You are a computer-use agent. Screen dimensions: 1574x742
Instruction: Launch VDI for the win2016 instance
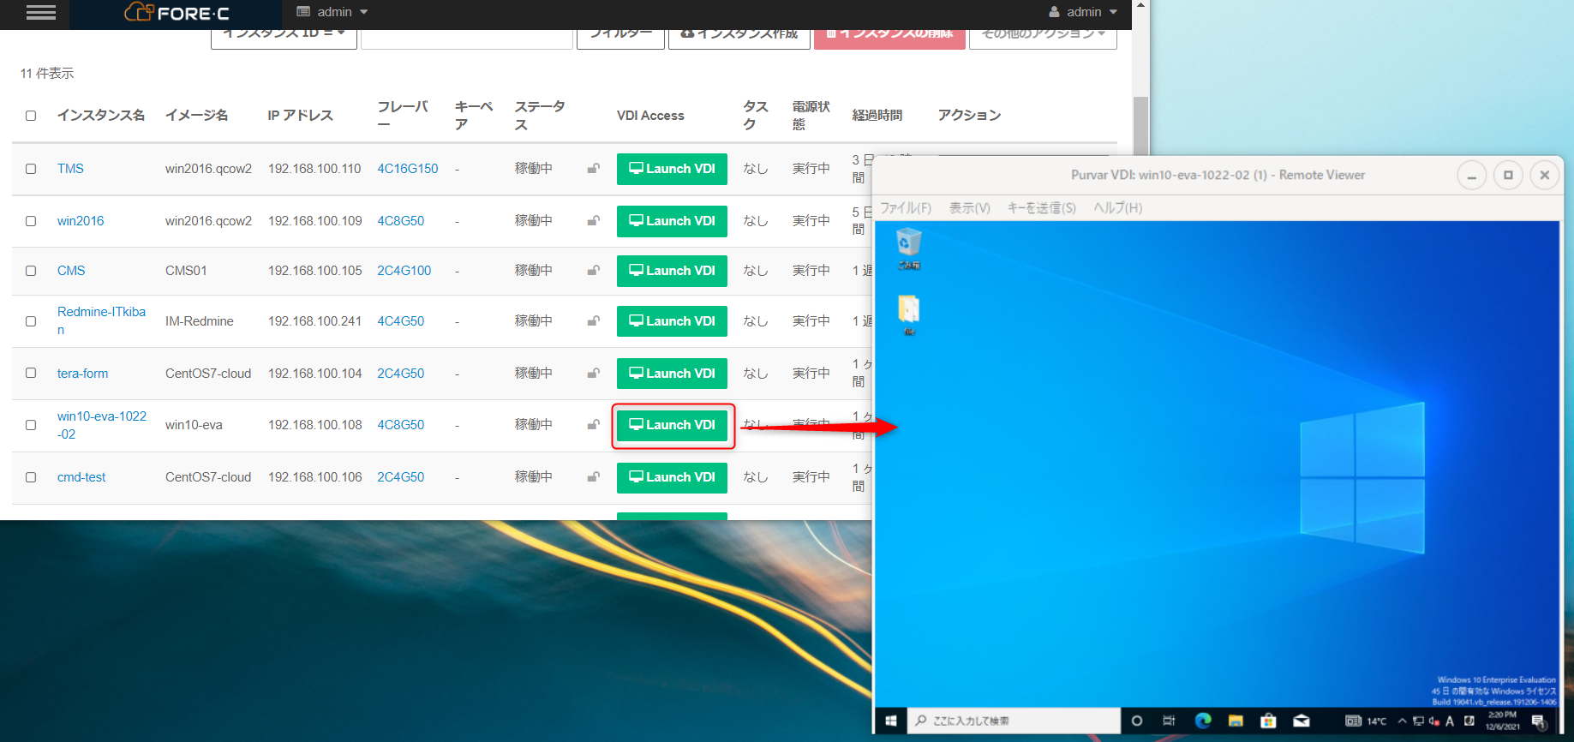[672, 221]
